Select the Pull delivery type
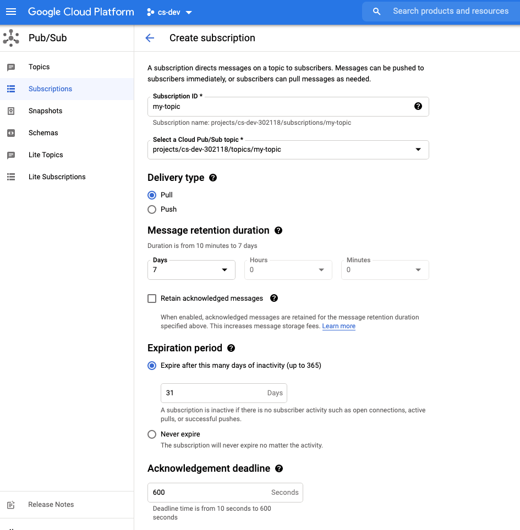 click(x=152, y=195)
